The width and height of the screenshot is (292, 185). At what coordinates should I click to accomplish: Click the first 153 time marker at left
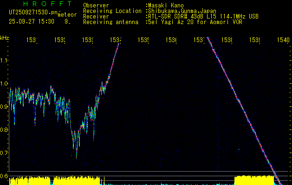click(x=32, y=40)
